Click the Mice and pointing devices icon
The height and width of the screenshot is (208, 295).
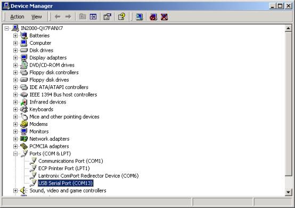tap(24, 117)
